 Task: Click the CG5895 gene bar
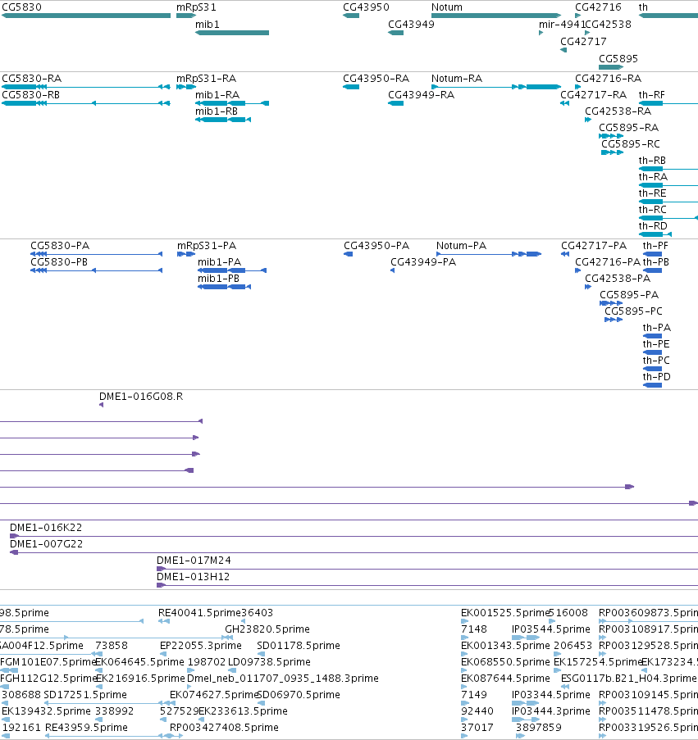coord(611,67)
